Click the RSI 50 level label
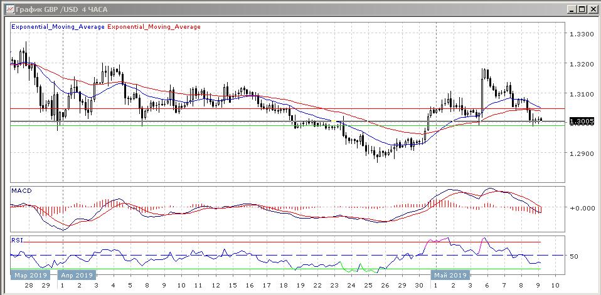Viewport: 601px width, 295px height. pos(574,256)
